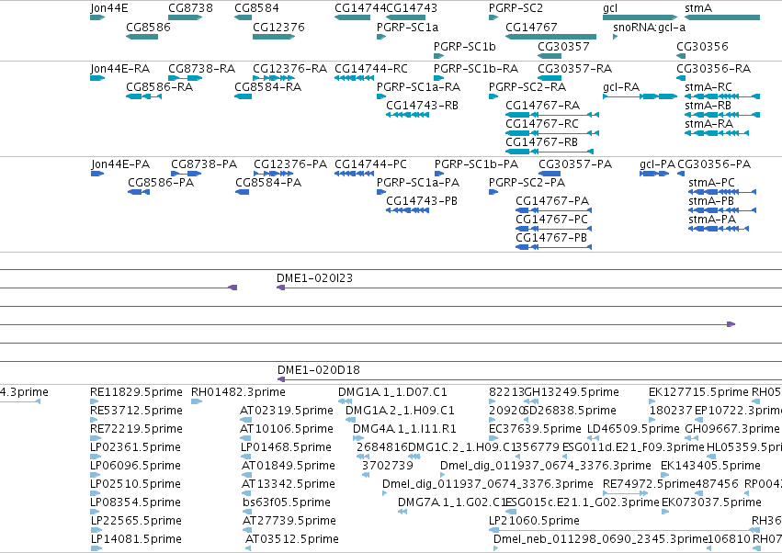Screen dimensions: 782x553
Task: Click the RE11829.5prime EST label
Action: [136, 392]
